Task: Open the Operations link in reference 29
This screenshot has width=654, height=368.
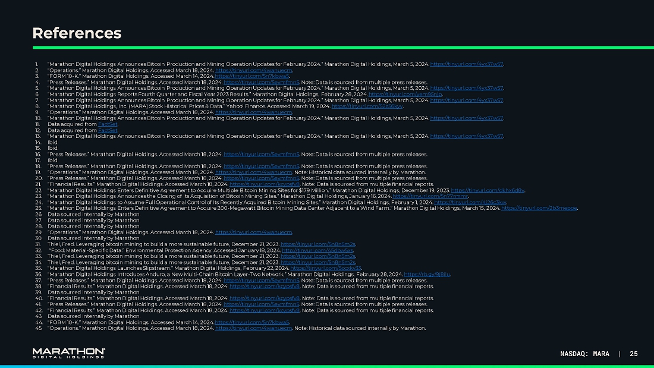Action: (254, 232)
